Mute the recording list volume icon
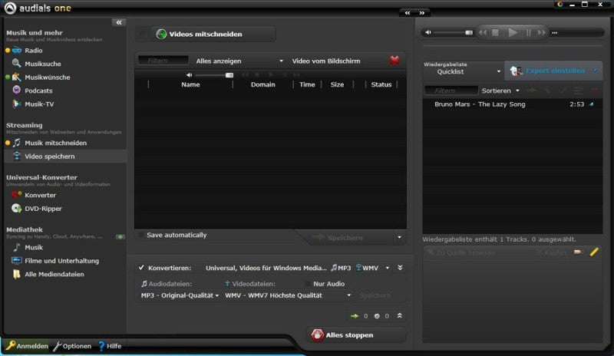Screen dimensions: 614x356 click(x=189, y=74)
